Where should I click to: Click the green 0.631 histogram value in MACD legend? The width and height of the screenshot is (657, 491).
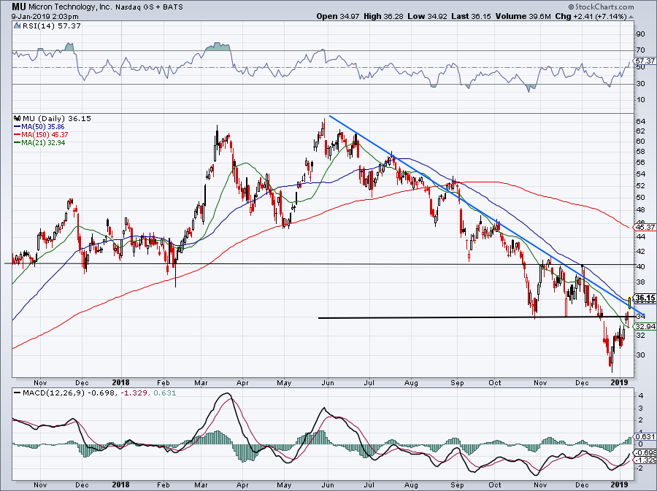(165, 393)
